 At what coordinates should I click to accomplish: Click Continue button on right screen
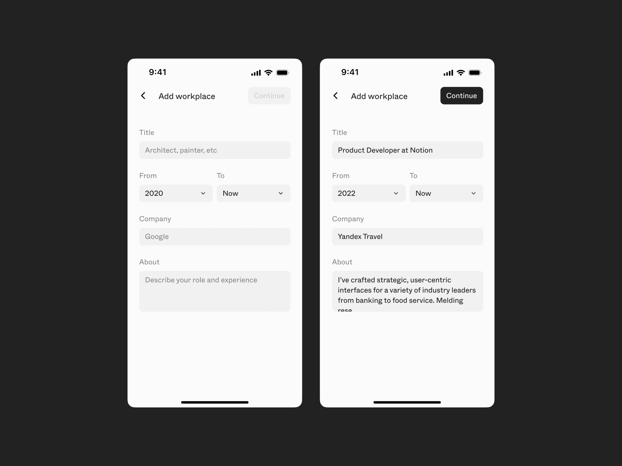(x=461, y=95)
